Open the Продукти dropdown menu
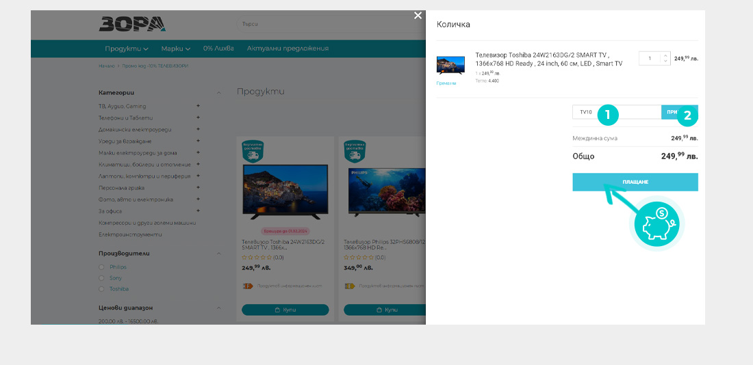This screenshot has width=753, height=365. [x=127, y=49]
